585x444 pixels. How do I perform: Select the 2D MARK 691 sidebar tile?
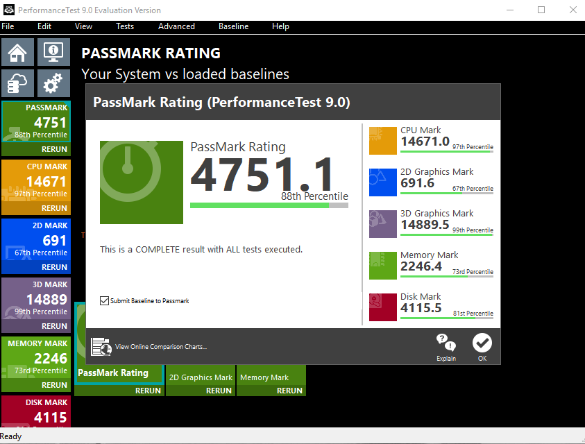pos(36,240)
